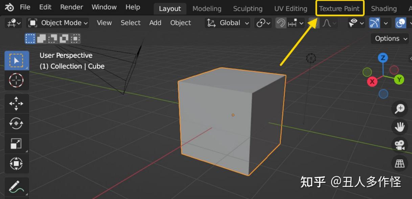Switch to the Texture Paint workspace tab
This screenshot has width=412, height=199.
pyautogui.click(x=340, y=9)
